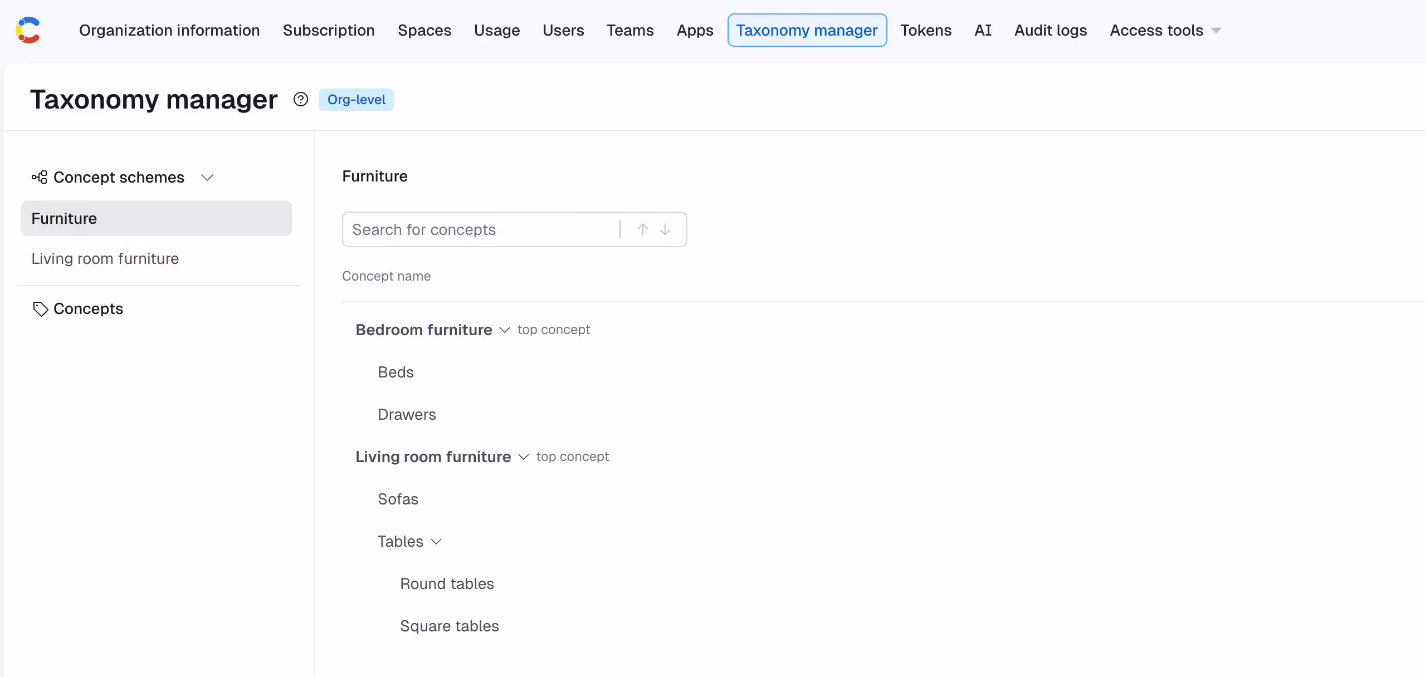Open the Taxonomy manager help icon
1425x677 pixels.
pos(301,100)
